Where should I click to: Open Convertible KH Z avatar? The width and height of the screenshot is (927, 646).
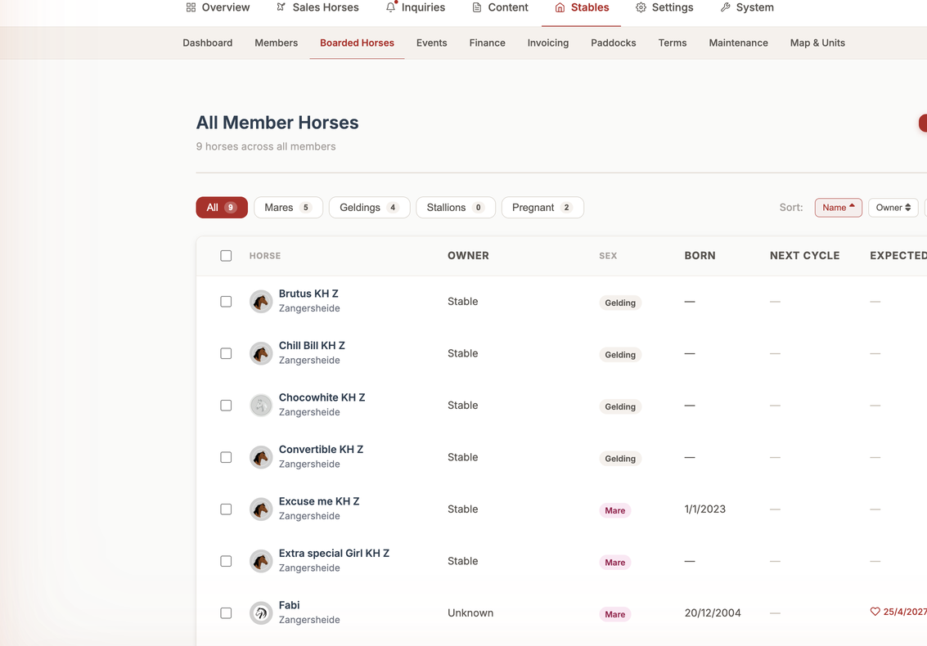click(x=261, y=457)
